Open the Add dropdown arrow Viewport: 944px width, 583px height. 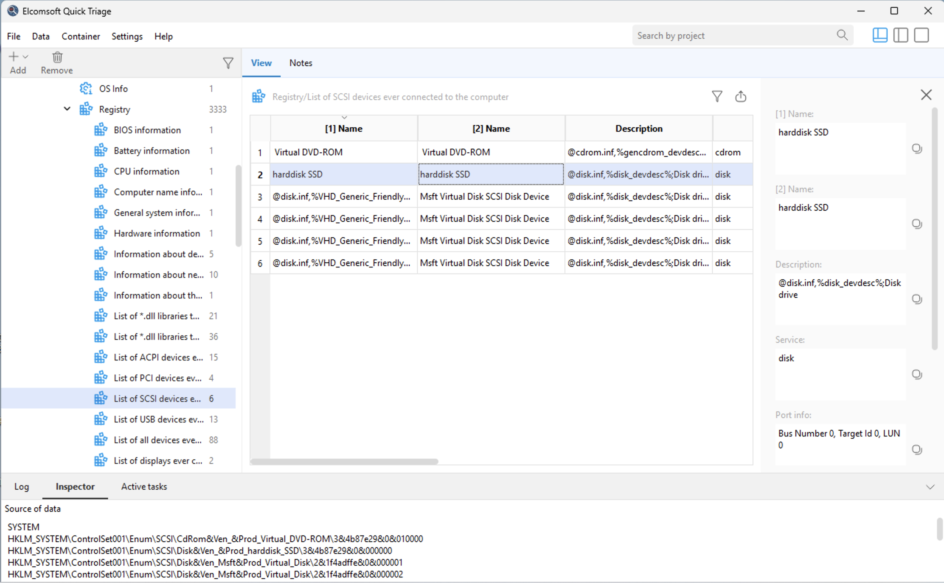click(25, 57)
